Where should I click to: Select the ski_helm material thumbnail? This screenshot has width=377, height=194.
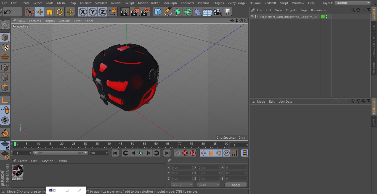pos(18,171)
